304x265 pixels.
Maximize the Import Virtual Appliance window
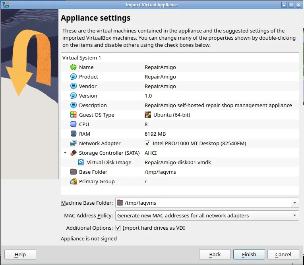point(291,5)
